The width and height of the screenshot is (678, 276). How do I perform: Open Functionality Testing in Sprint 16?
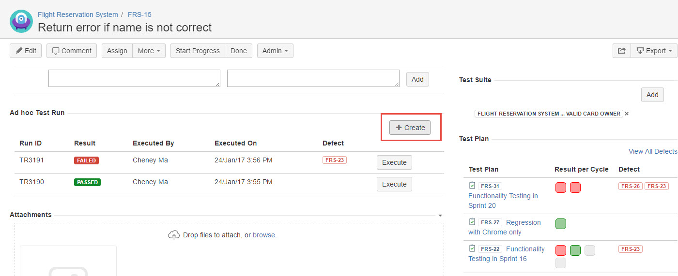507,254
